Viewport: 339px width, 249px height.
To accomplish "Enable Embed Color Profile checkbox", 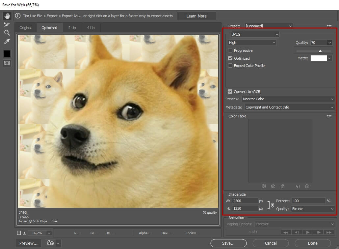I will pos(230,65).
